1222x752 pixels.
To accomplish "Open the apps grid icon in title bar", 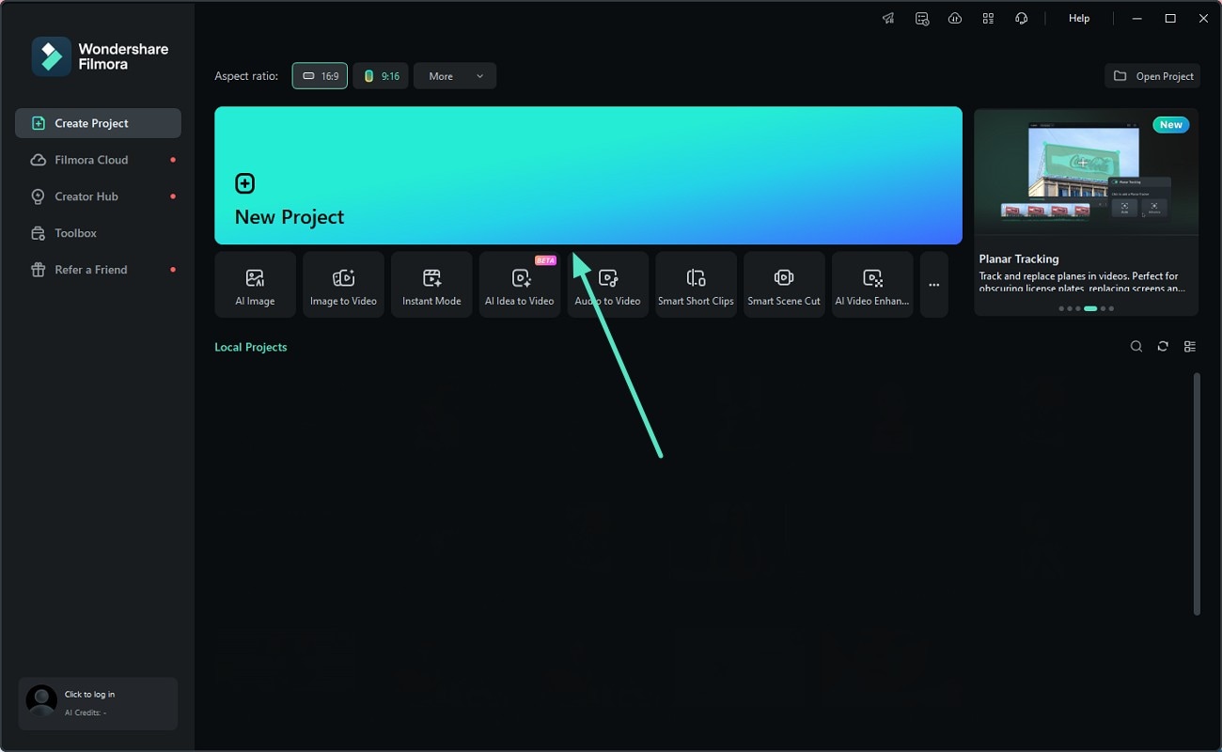I will coord(988,19).
